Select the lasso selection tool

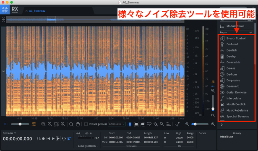149,124
